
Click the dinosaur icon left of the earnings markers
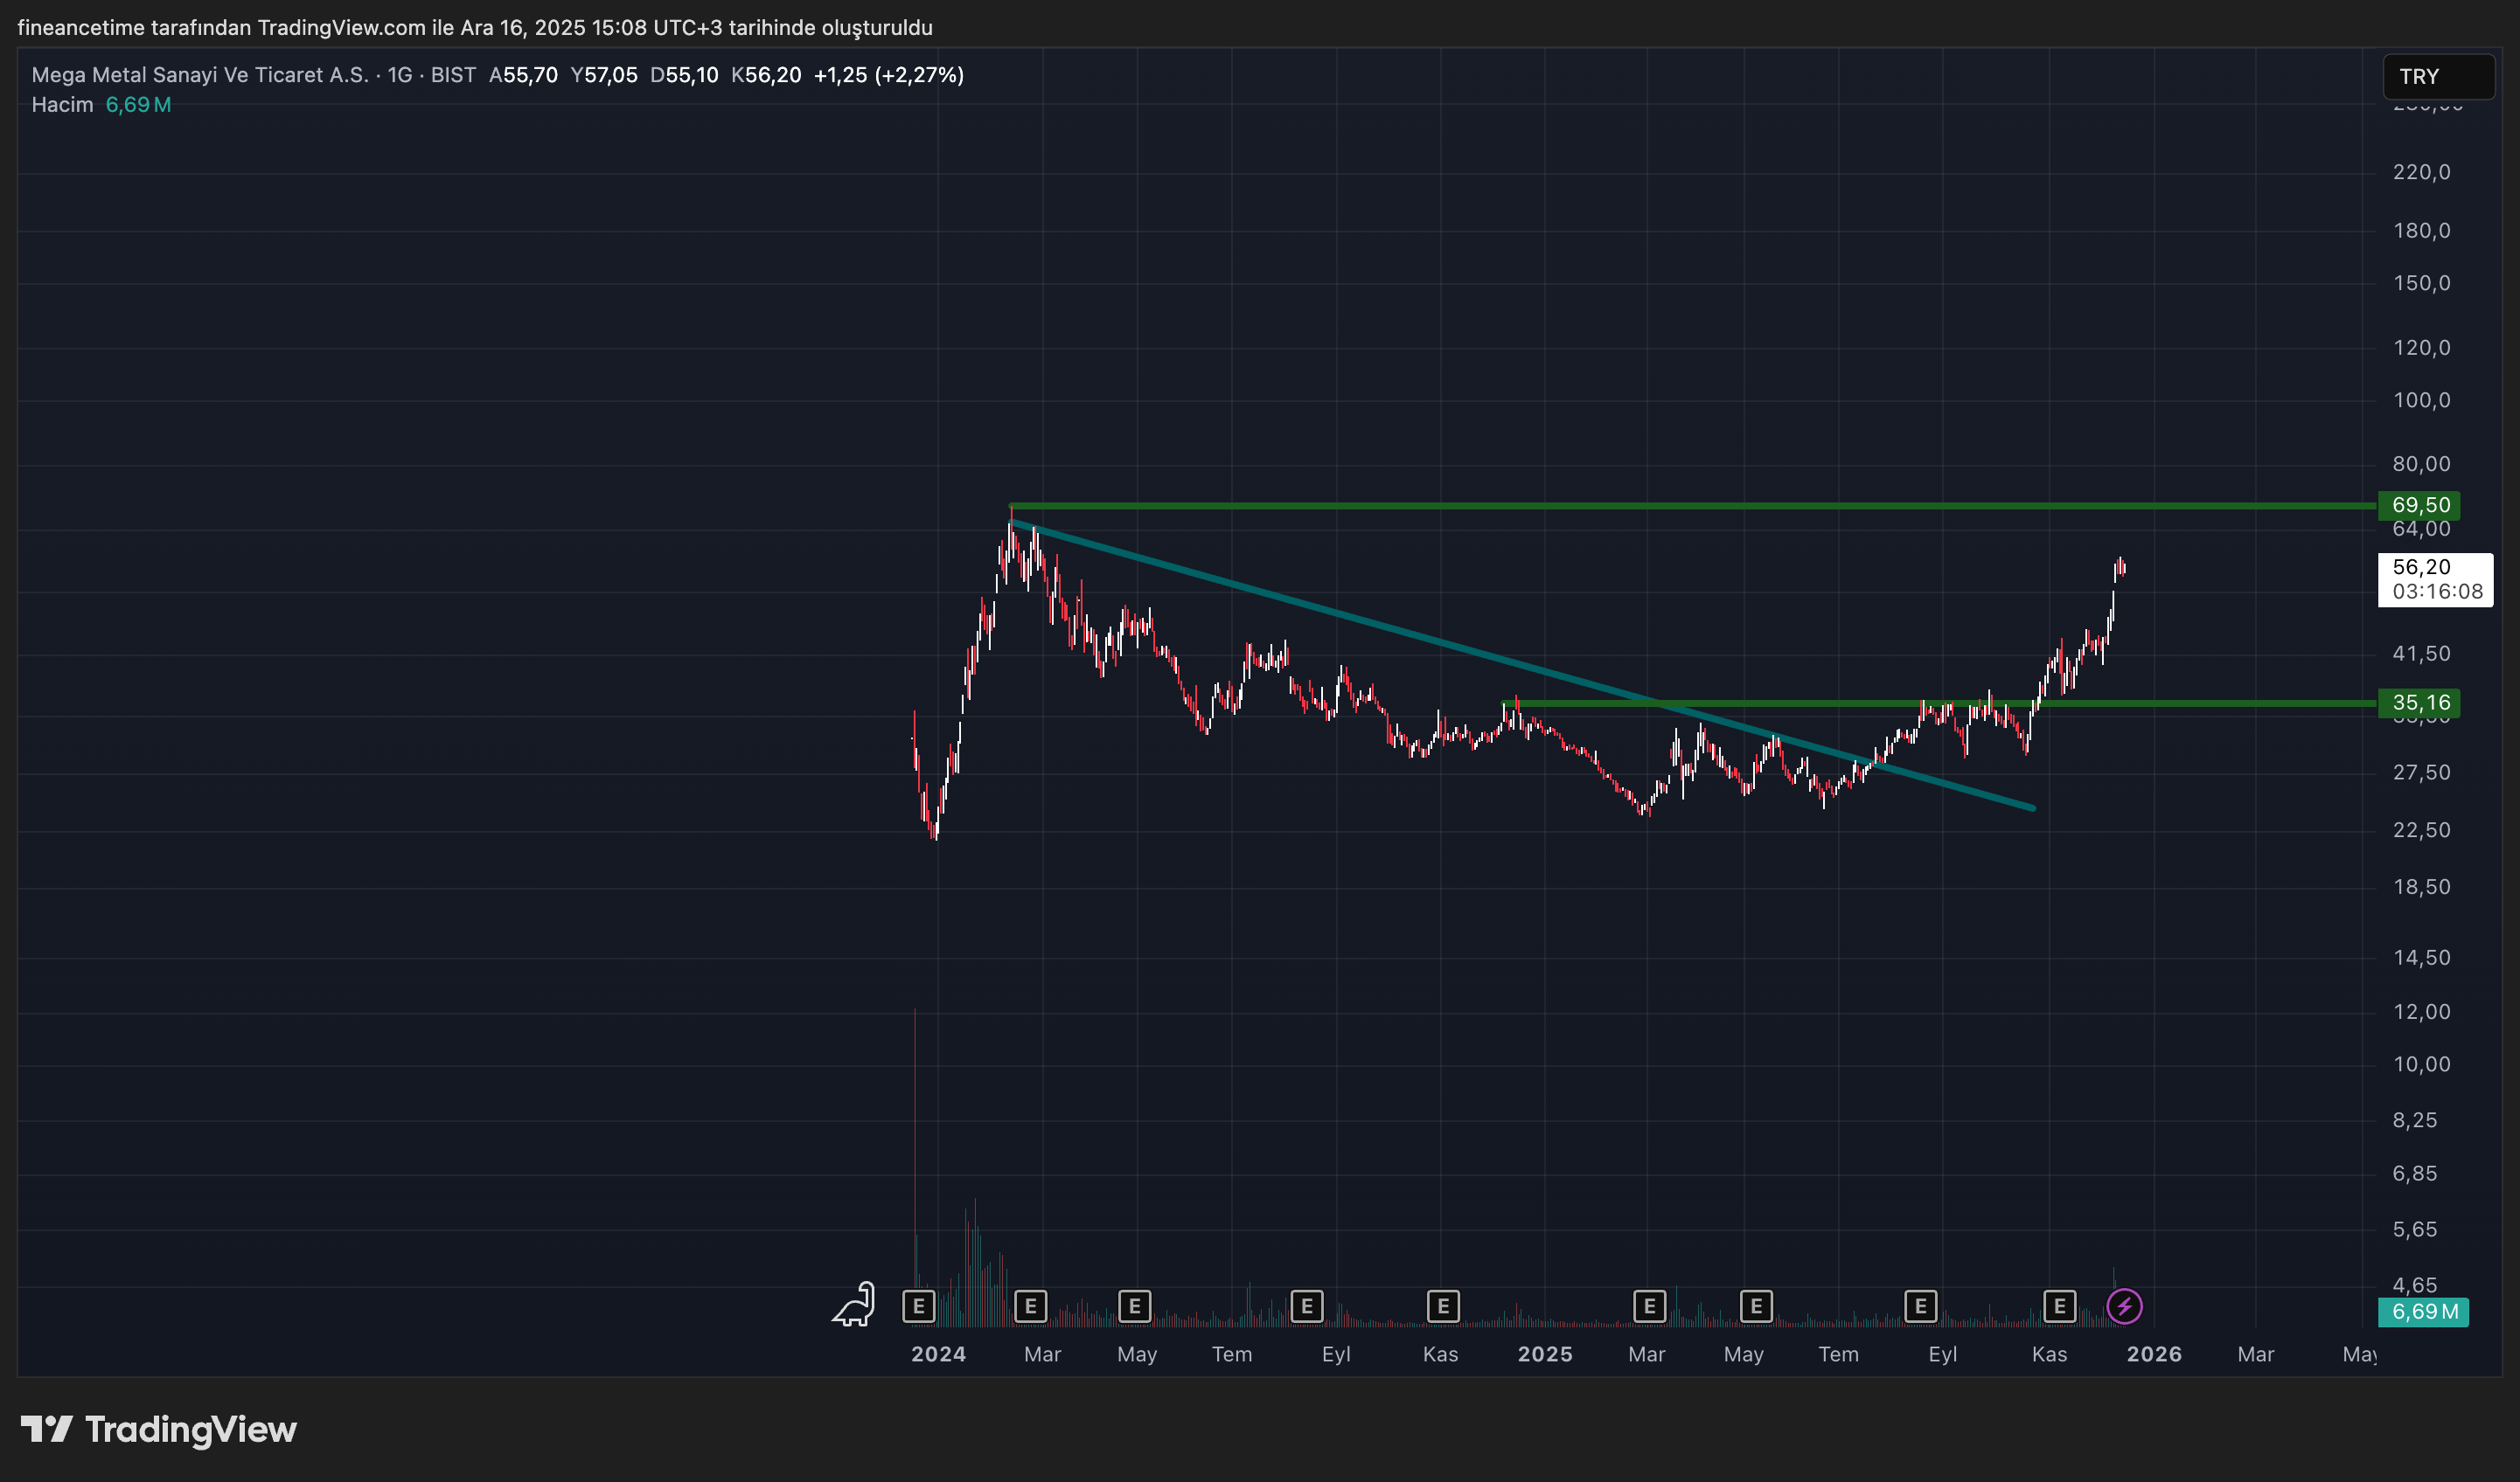(855, 1305)
